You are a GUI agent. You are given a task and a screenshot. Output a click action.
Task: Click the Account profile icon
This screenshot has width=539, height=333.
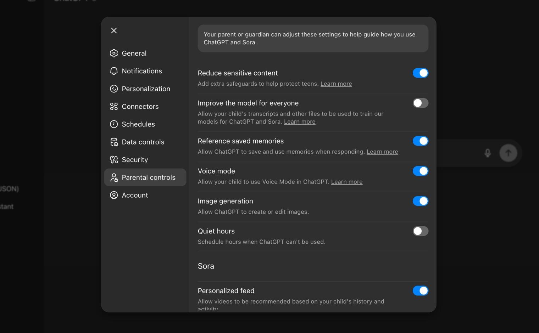pyautogui.click(x=114, y=195)
